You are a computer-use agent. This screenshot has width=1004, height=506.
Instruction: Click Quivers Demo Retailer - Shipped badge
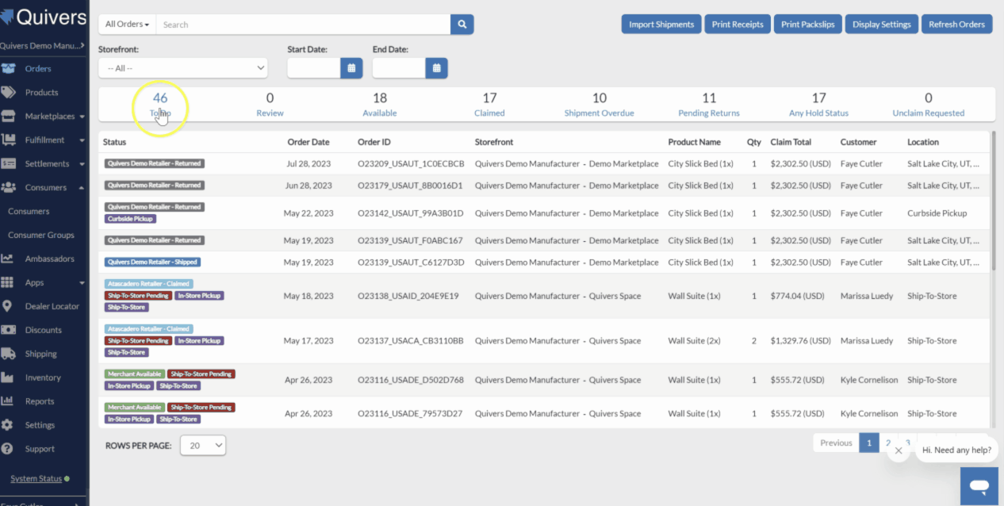[x=152, y=263]
